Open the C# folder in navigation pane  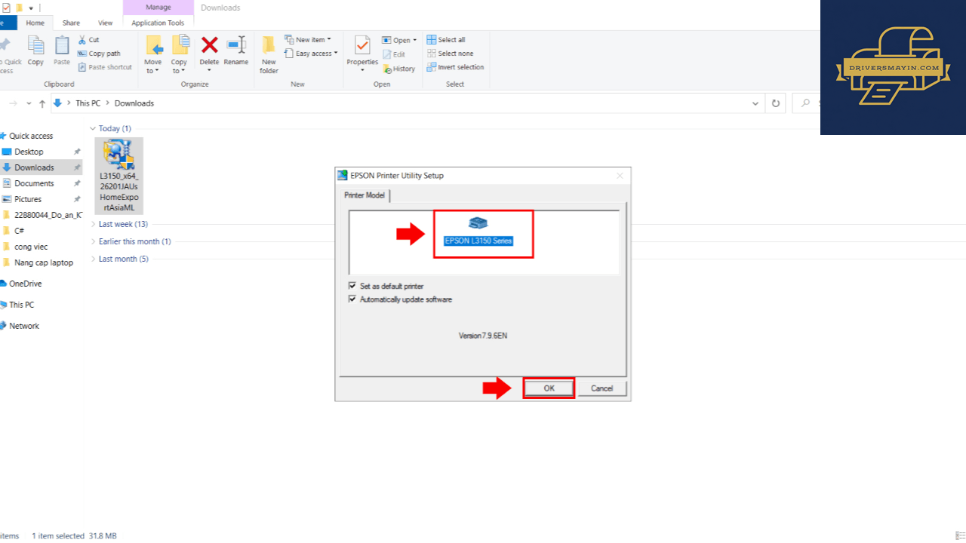[x=20, y=231]
